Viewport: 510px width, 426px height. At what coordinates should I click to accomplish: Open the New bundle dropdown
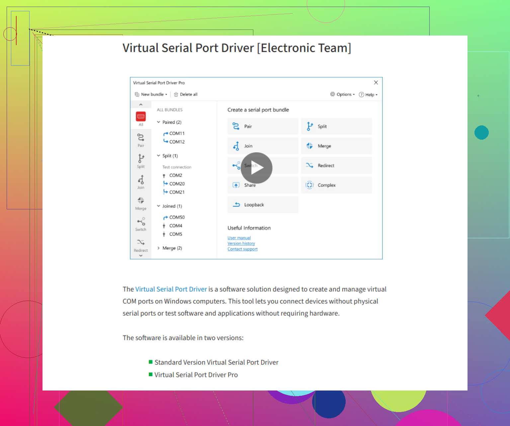pyautogui.click(x=151, y=95)
